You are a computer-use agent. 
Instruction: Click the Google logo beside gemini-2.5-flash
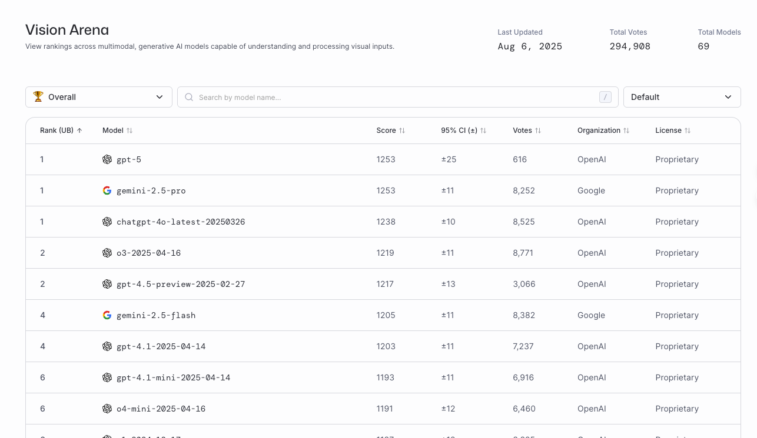[107, 315]
